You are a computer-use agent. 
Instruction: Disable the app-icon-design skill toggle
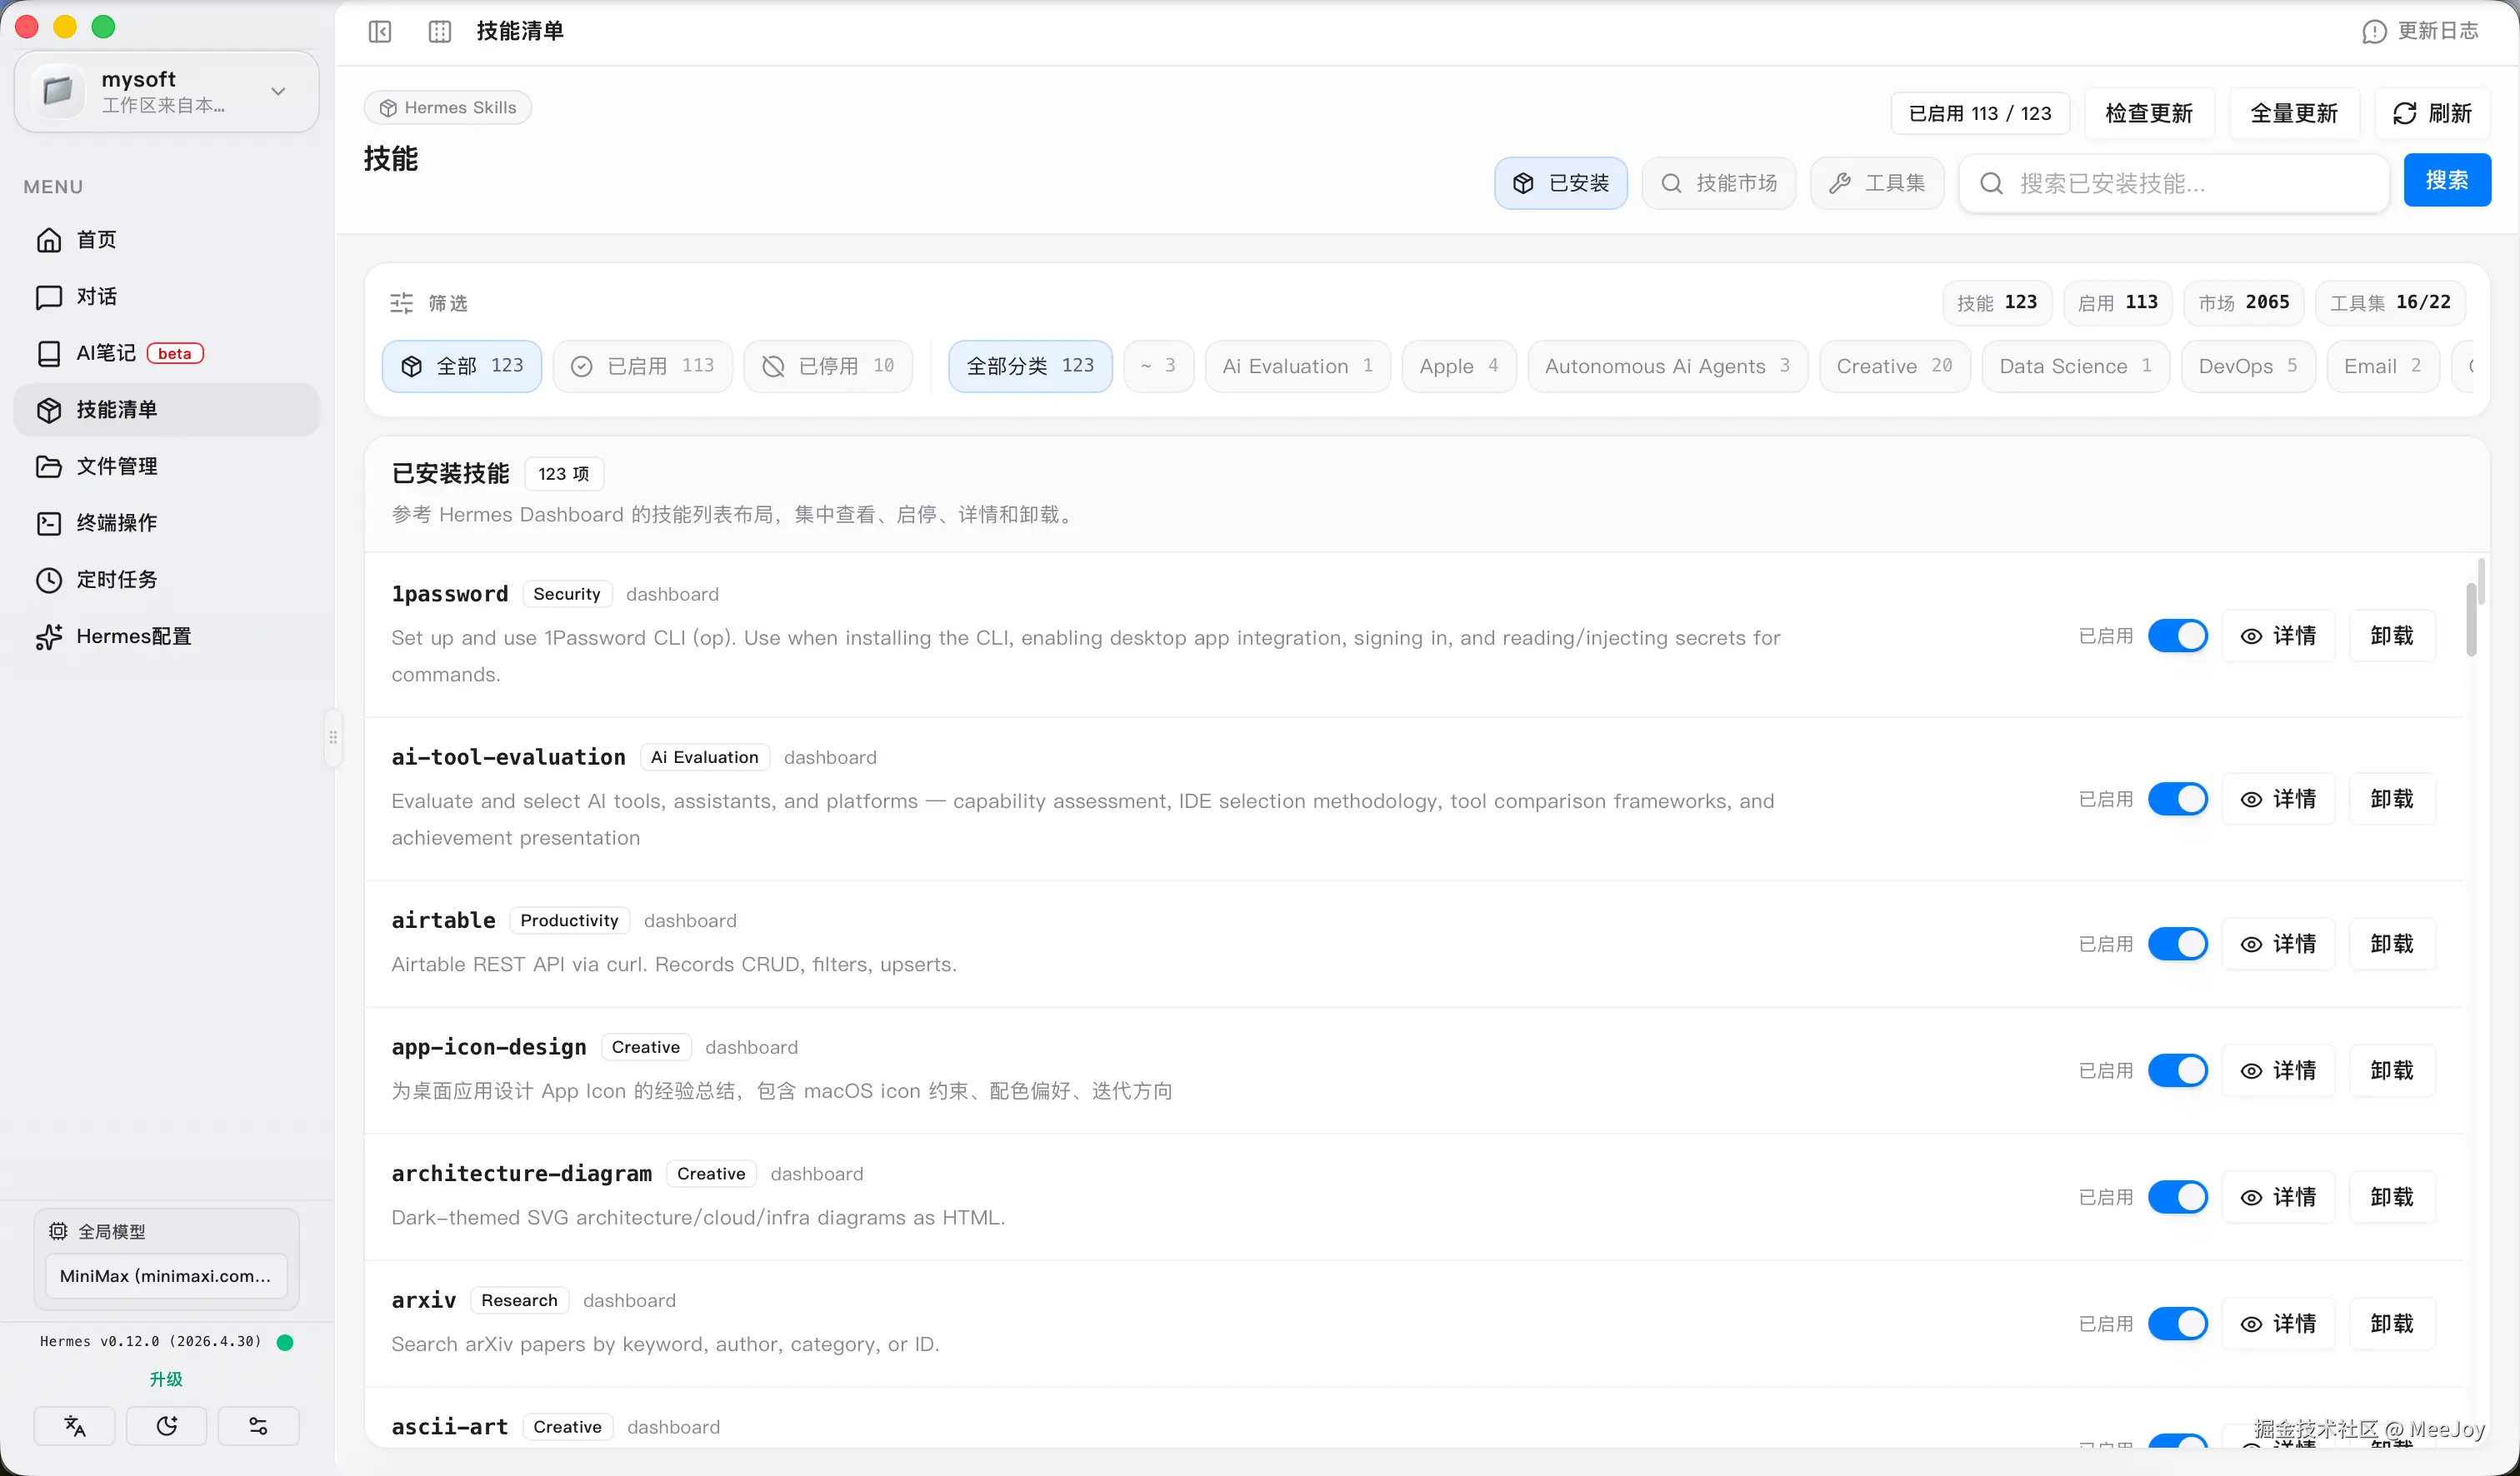(x=2178, y=1070)
